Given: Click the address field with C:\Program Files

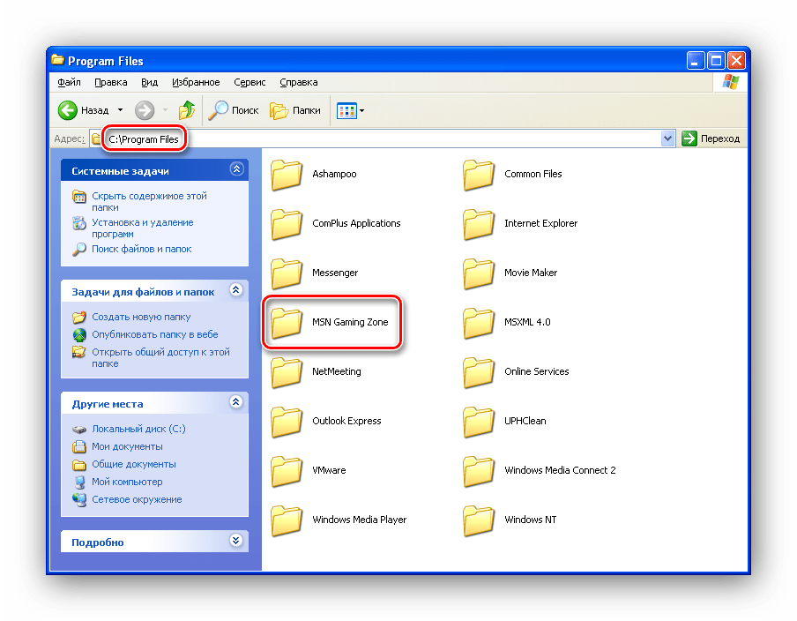Looking at the screenshot, I should point(353,138).
